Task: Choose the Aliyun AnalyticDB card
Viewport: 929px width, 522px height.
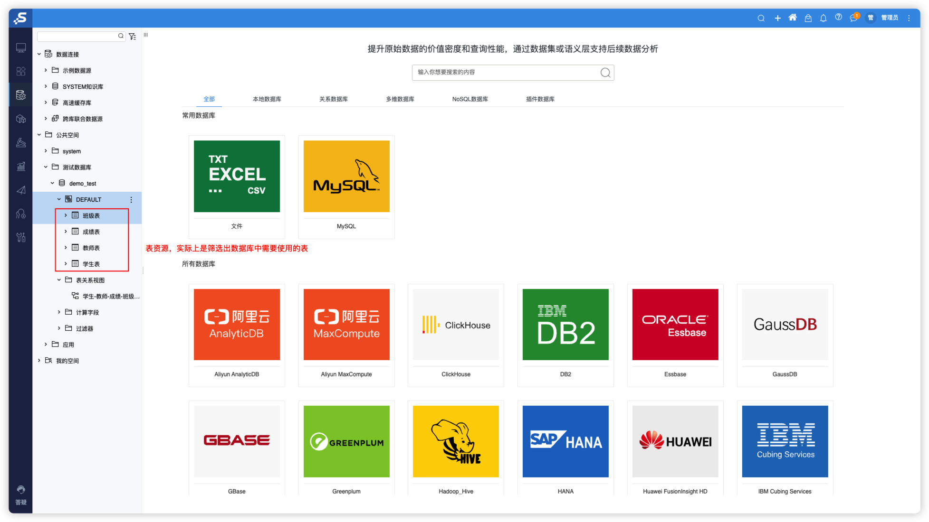Action: [237, 335]
